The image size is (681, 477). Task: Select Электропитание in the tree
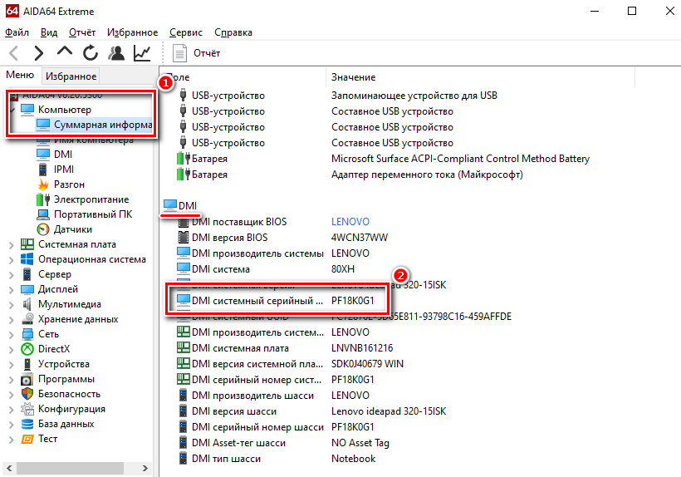91,199
